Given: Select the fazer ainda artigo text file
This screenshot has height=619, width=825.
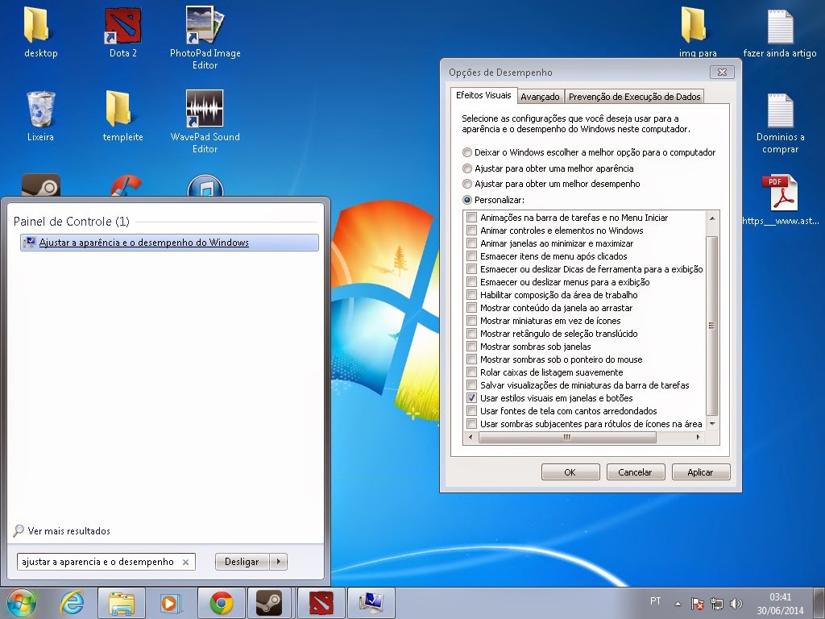Looking at the screenshot, I should [780, 27].
